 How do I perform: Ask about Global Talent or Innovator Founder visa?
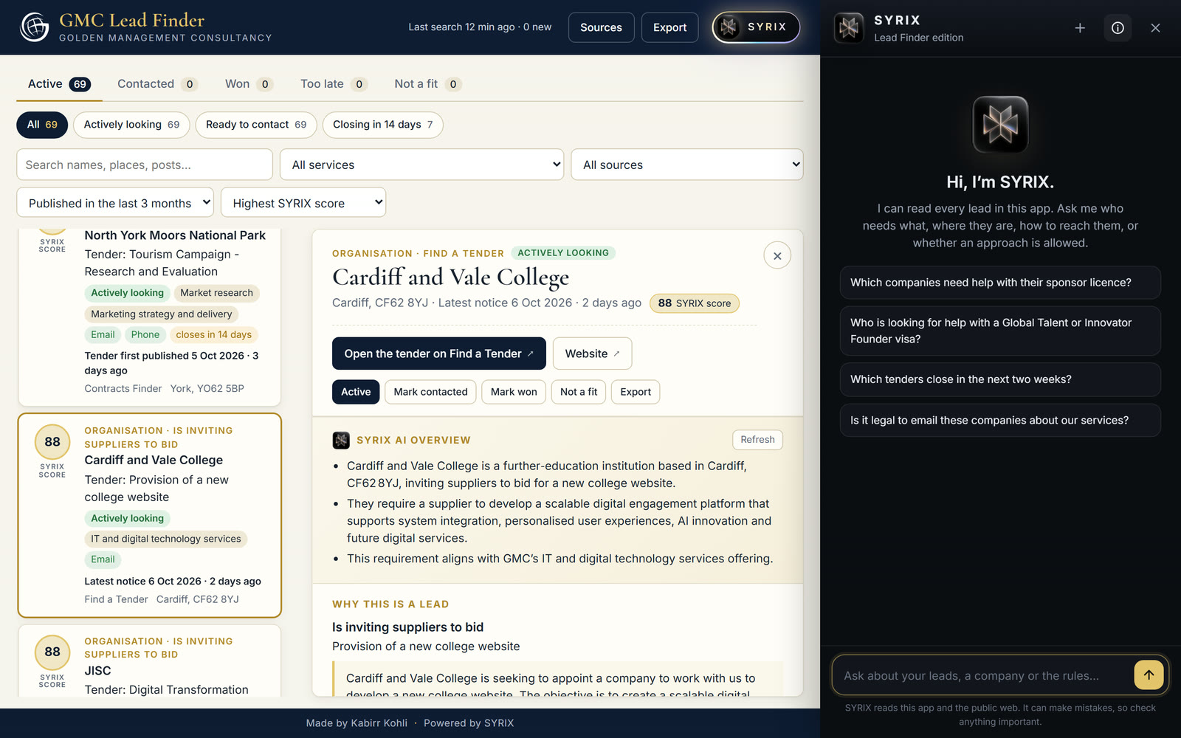1000,331
